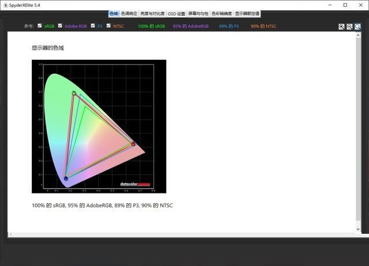Image resolution: width=369 pixels, height=266 pixels.
Task: Toggle the NTSC reference checkbox
Action: 108,25
